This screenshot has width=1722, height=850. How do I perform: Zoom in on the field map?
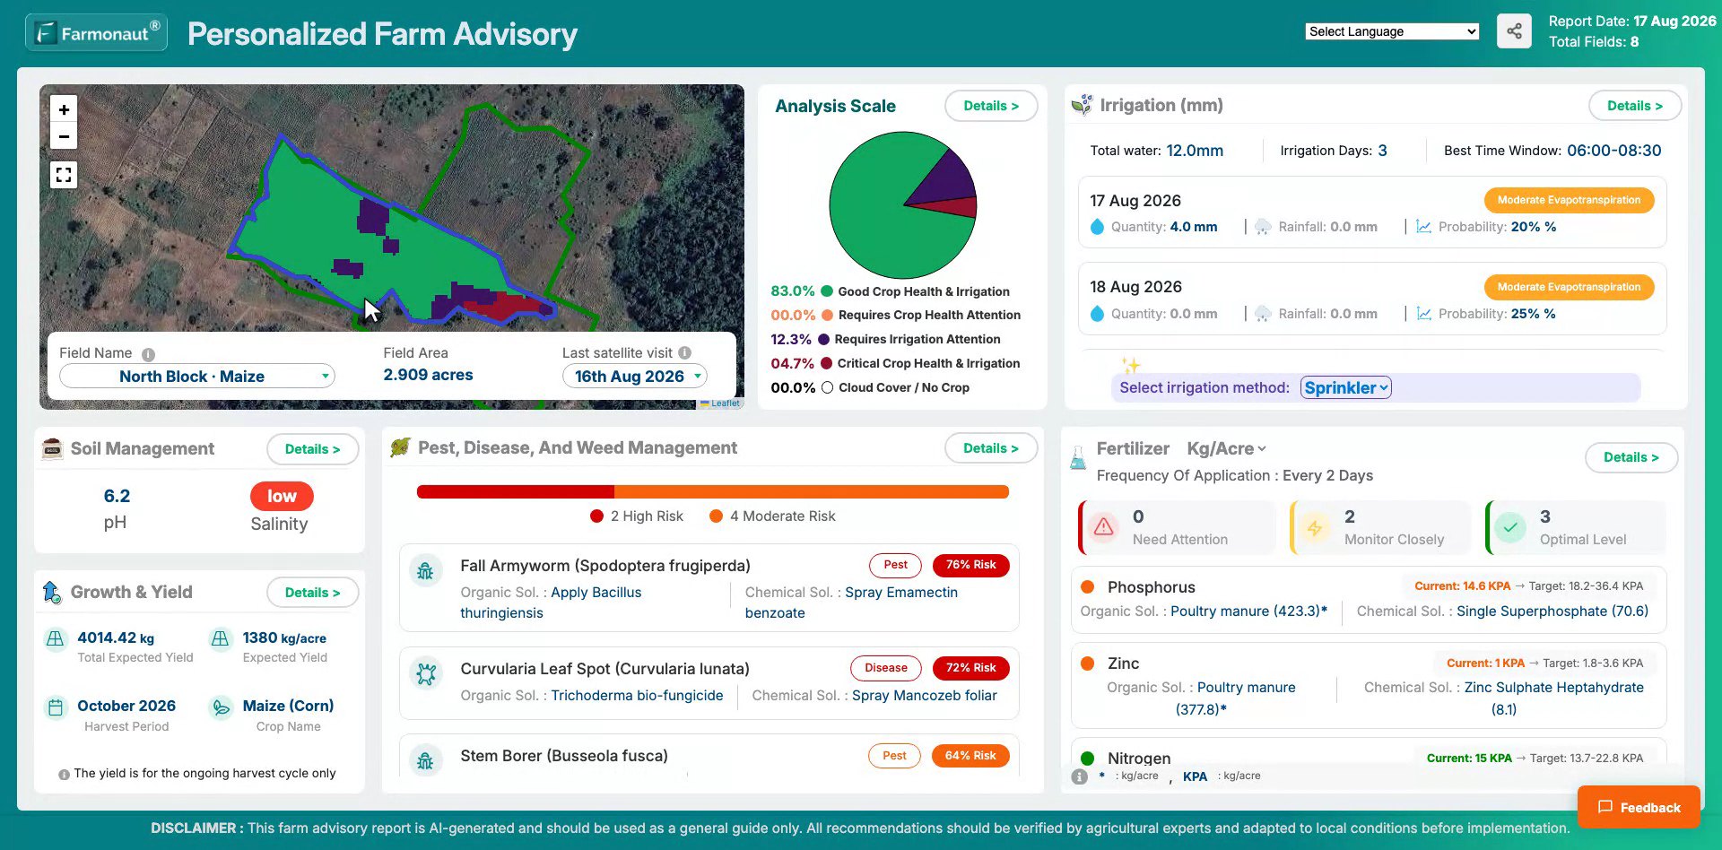(x=64, y=109)
